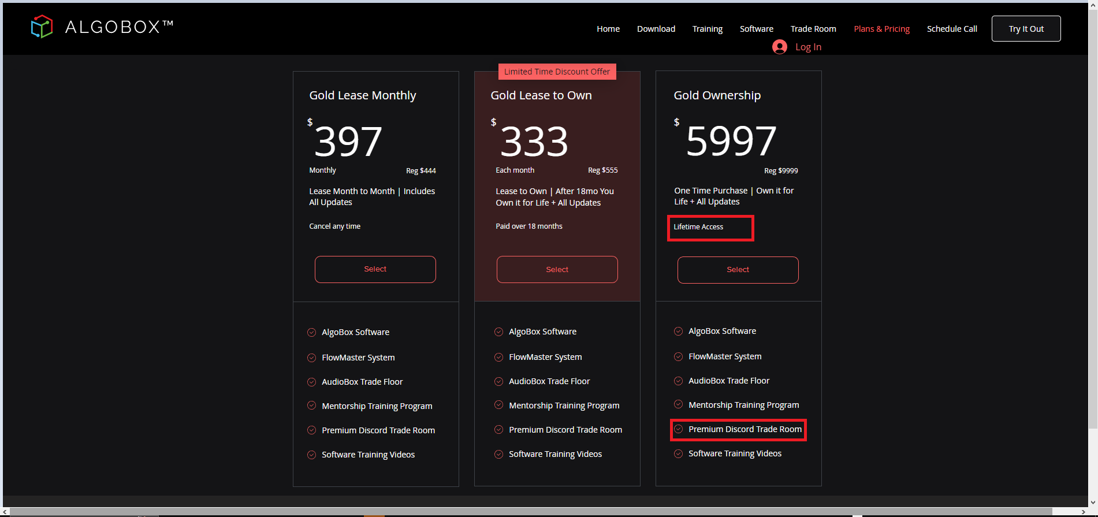
Task: Click the Log In link
Action: pyautogui.click(x=808, y=47)
